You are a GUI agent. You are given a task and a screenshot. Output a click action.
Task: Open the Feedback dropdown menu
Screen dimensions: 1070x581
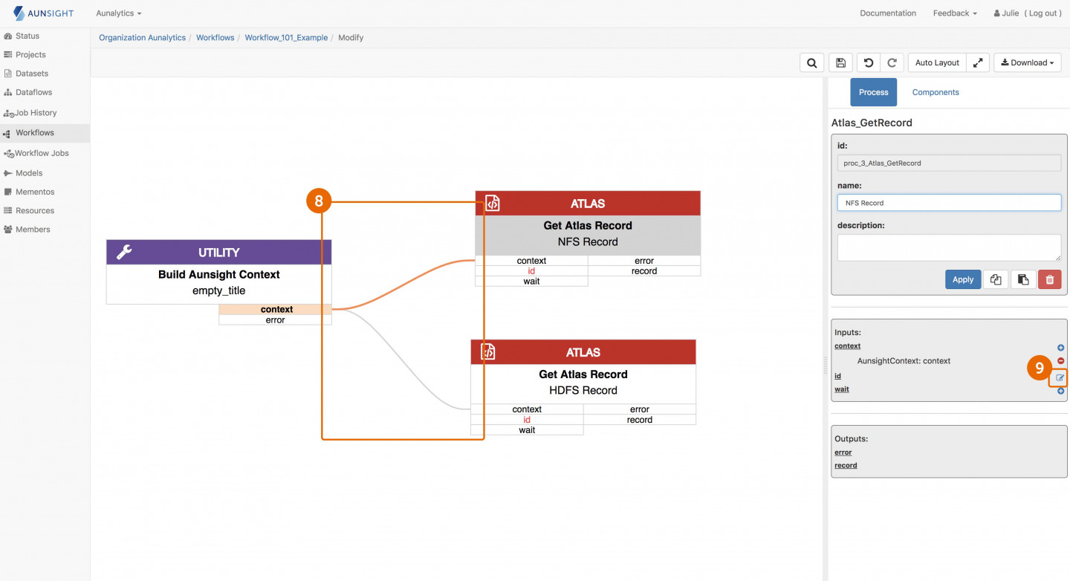point(955,13)
